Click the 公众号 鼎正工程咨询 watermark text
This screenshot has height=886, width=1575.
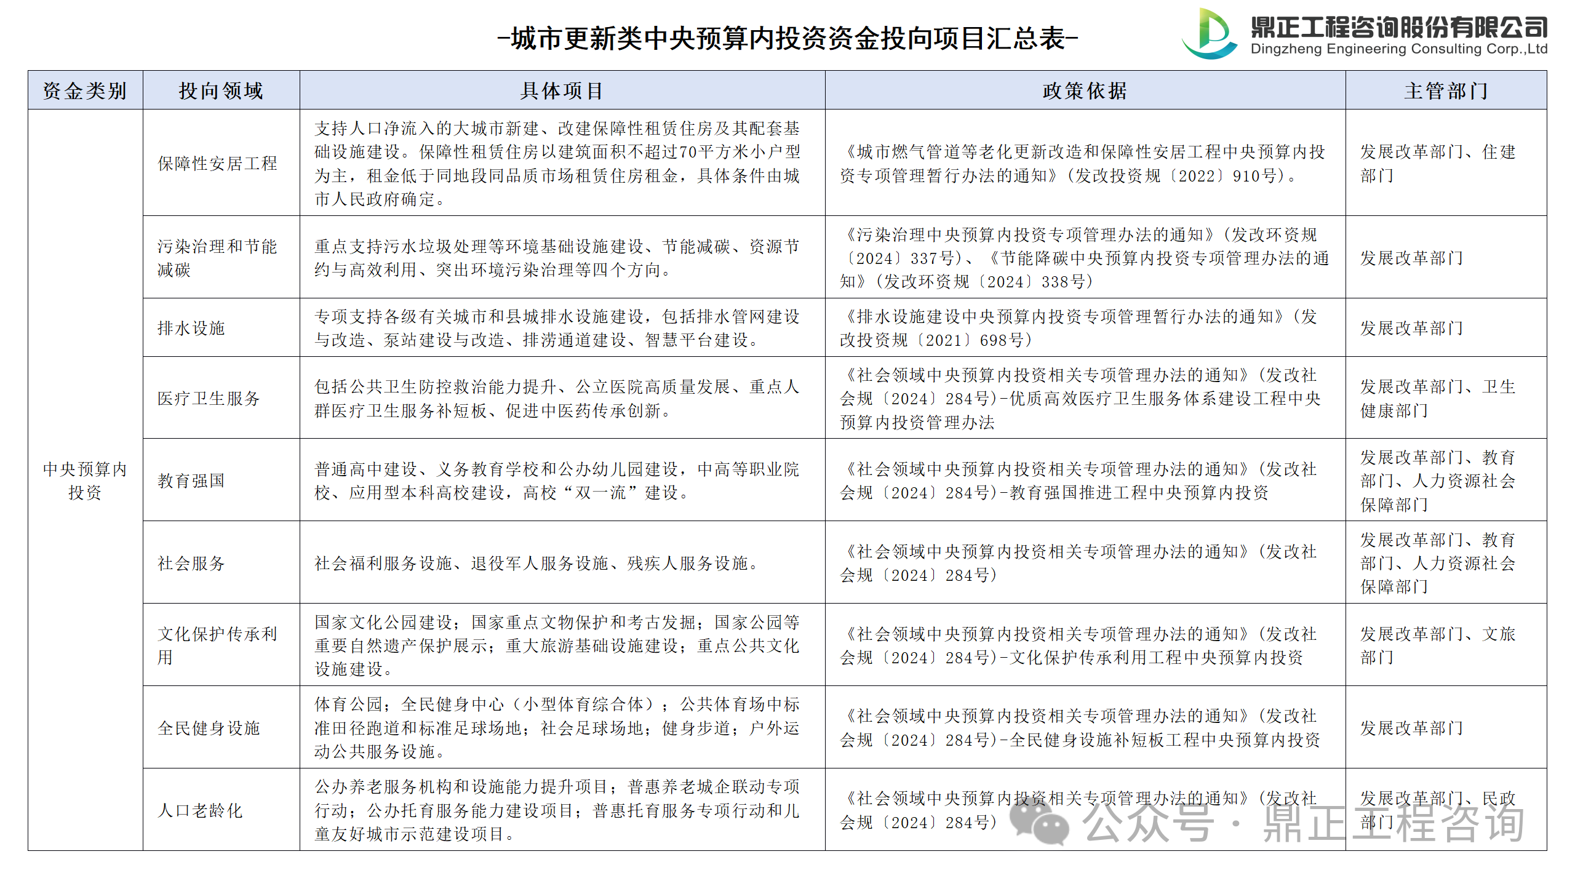click(x=1303, y=823)
